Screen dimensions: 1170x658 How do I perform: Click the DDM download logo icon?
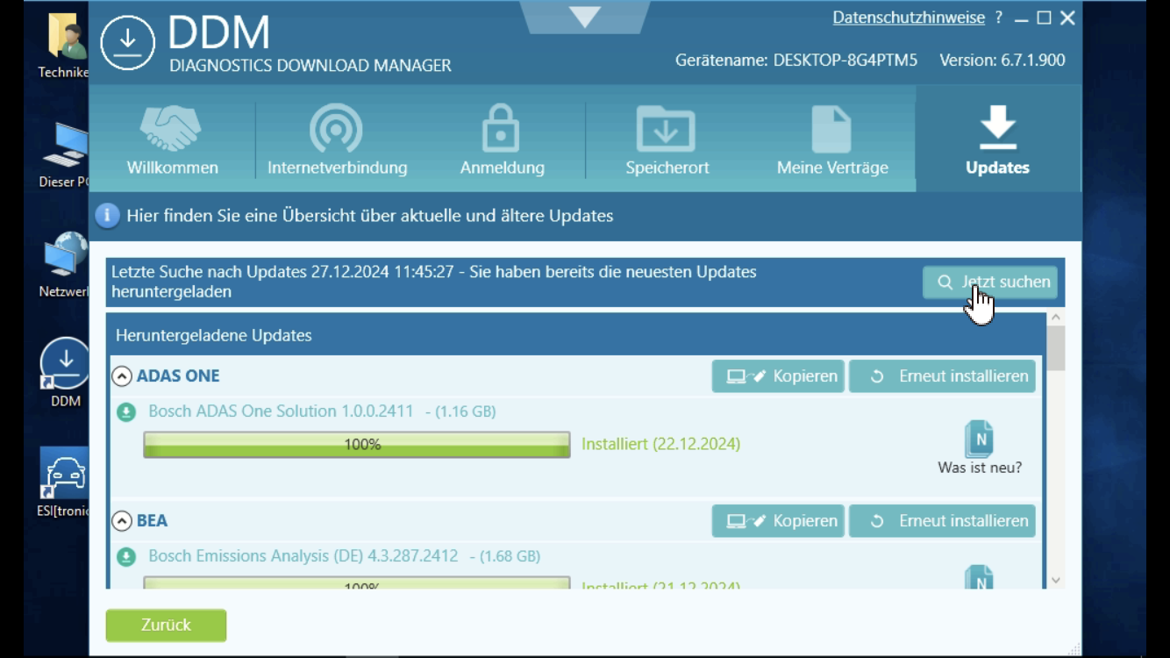click(x=128, y=42)
